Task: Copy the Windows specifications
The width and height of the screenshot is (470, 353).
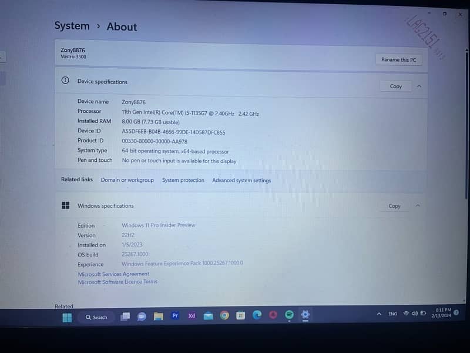Action: pyautogui.click(x=394, y=207)
